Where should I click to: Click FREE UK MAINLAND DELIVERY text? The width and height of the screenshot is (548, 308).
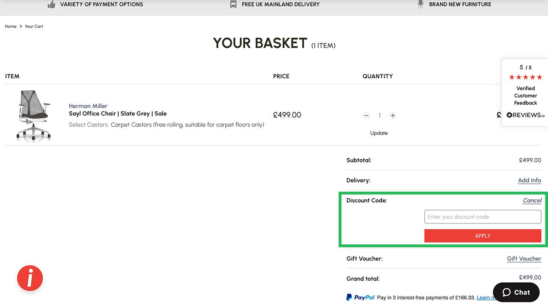coord(281,4)
